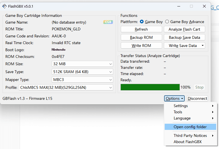Click the ROM Checksum value 0x4FE7
The width and height of the screenshot is (219, 149).
pyautogui.click(x=58, y=57)
